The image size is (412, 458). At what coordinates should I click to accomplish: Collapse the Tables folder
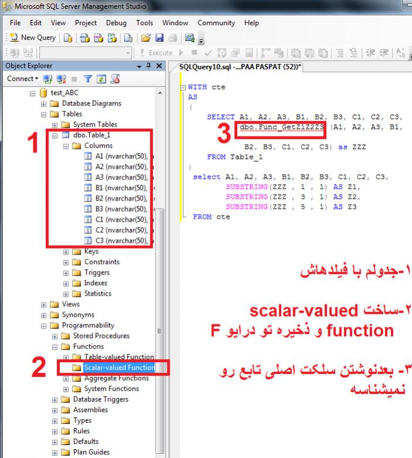[x=43, y=115]
